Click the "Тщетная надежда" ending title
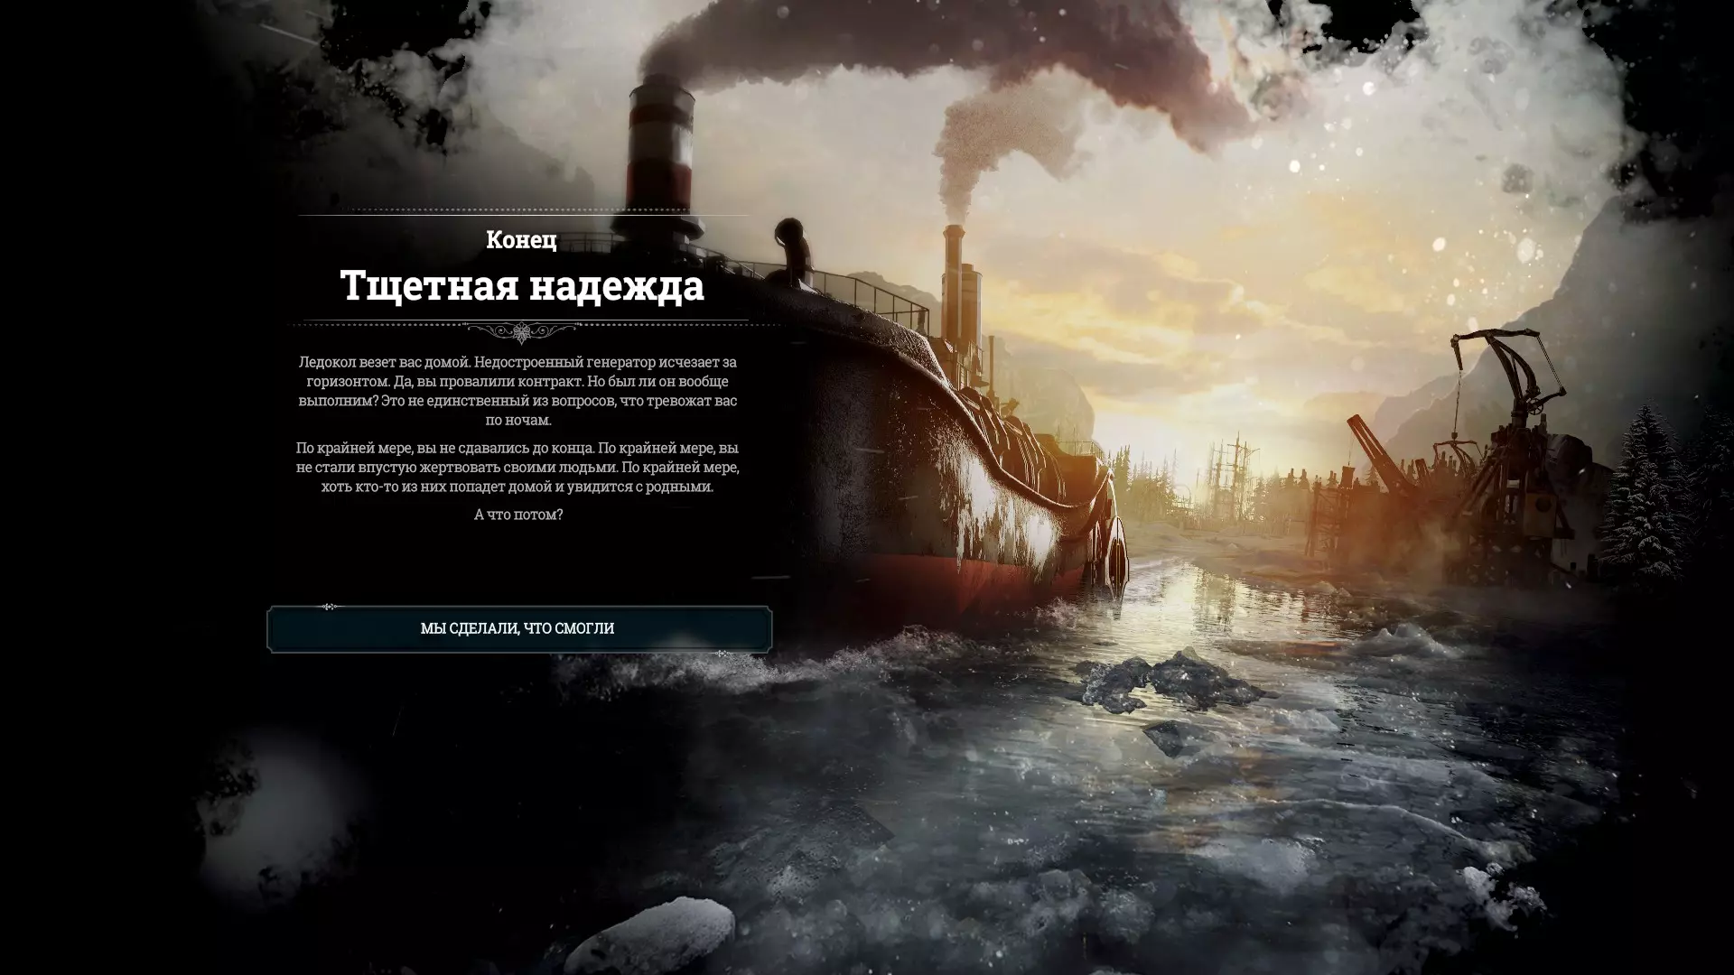 (x=522, y=286)
